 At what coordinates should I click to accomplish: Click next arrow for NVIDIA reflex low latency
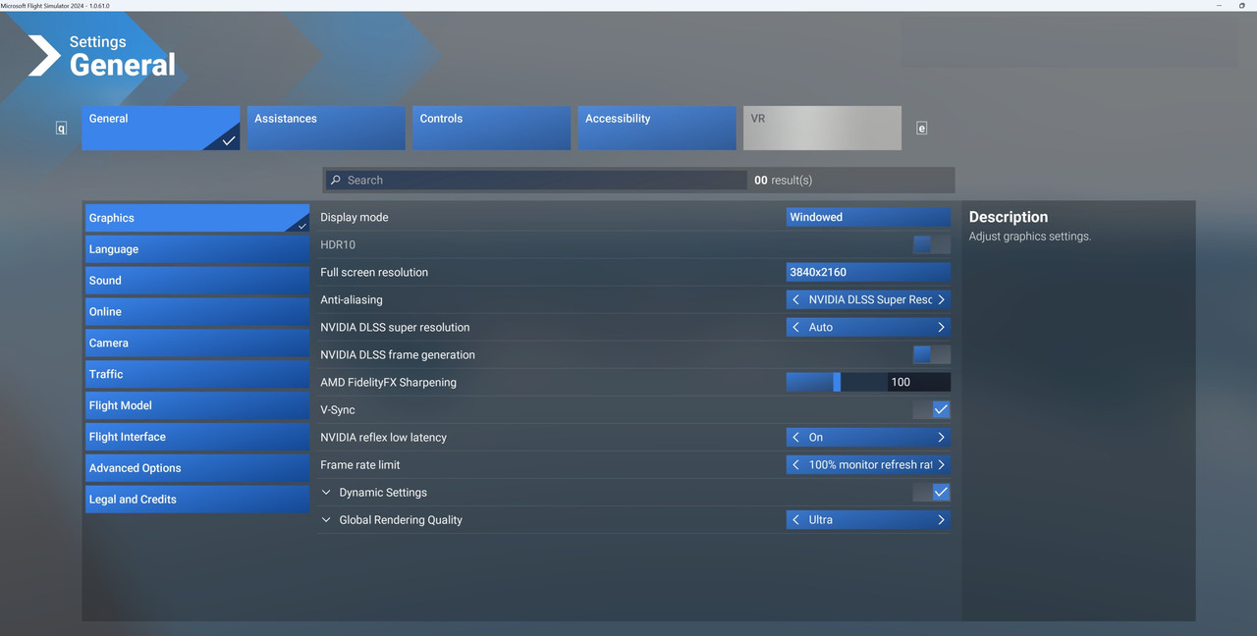point(941,437)
